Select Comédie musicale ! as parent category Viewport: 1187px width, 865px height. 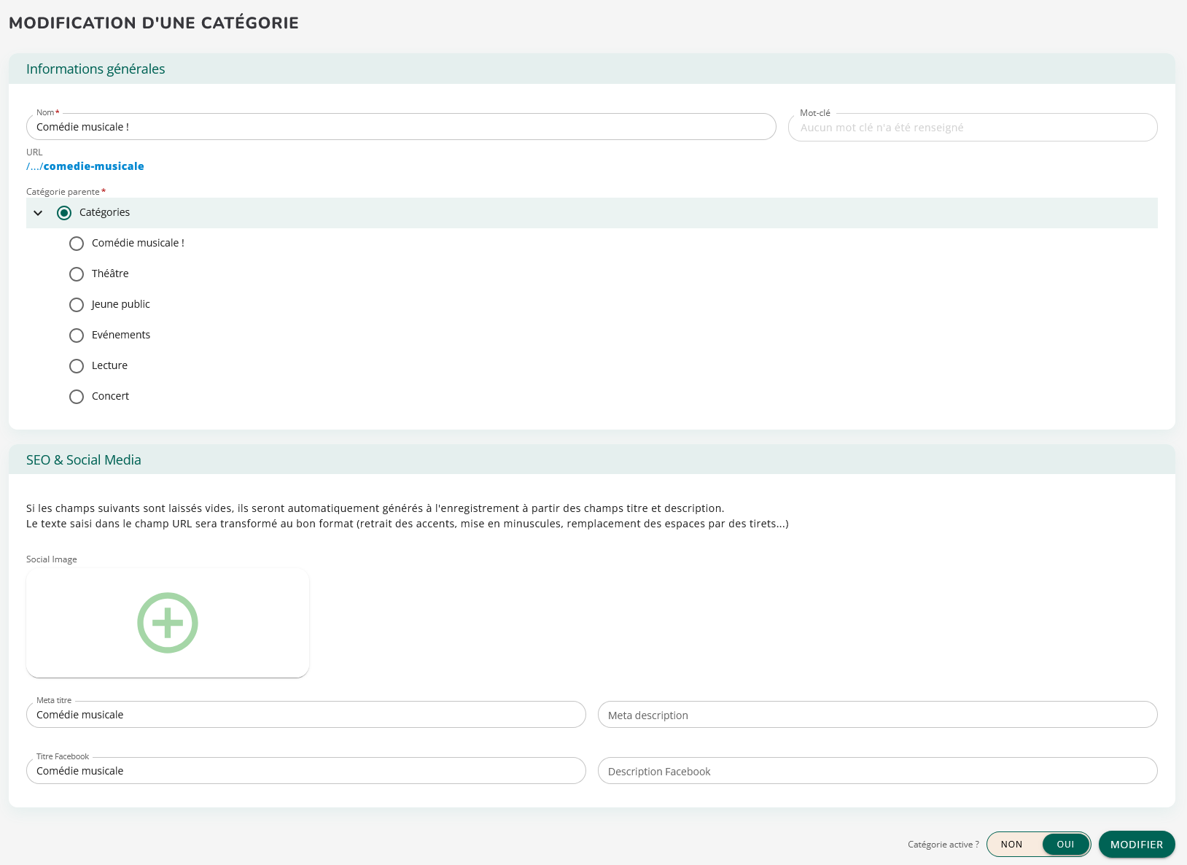77,244
